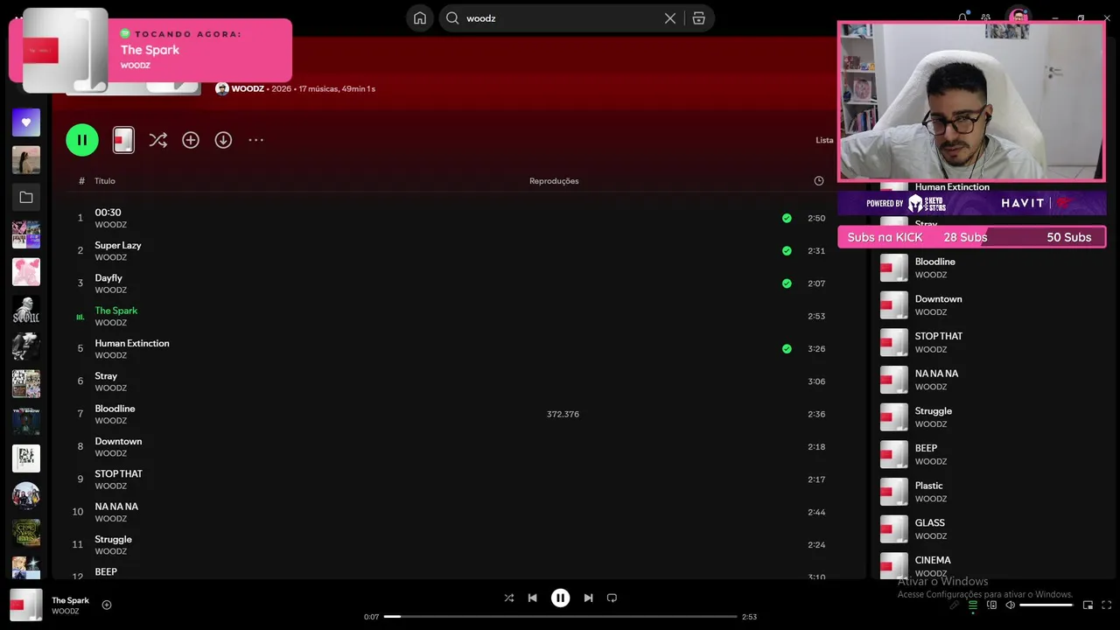The image size is (1120, 630).
Task: Click the album cover preview beside play button
Action: point(123,140)
